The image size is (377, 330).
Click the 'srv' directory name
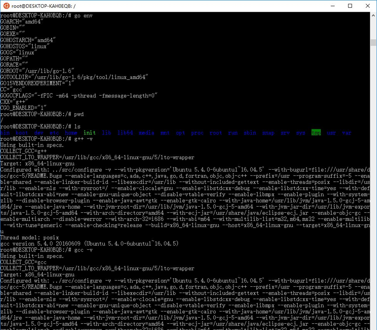[285, 133]
